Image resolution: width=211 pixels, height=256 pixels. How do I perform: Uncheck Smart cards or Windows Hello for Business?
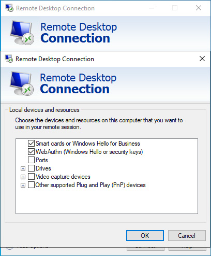click(31, 144)
